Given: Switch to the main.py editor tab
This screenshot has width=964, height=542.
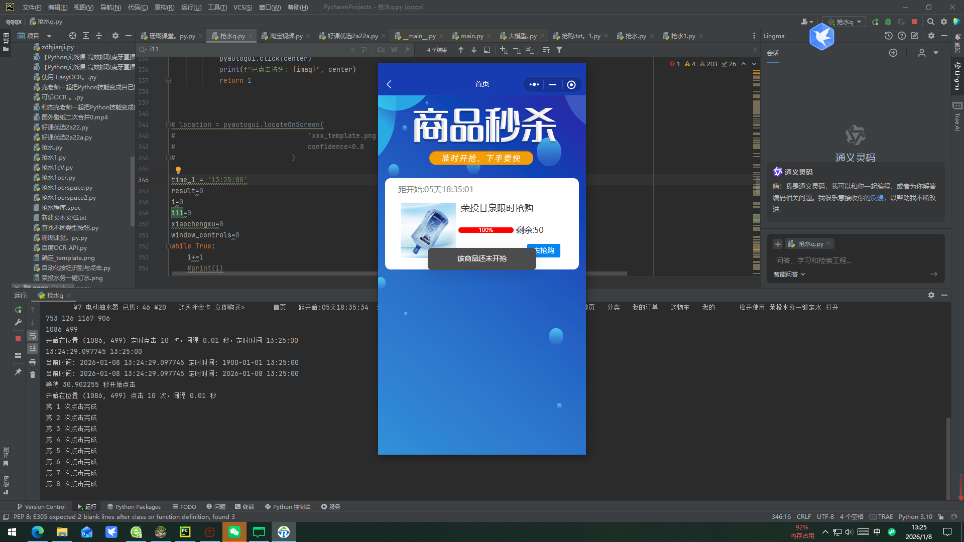Looking at the screenshot, I should click(x=471, y=36).
